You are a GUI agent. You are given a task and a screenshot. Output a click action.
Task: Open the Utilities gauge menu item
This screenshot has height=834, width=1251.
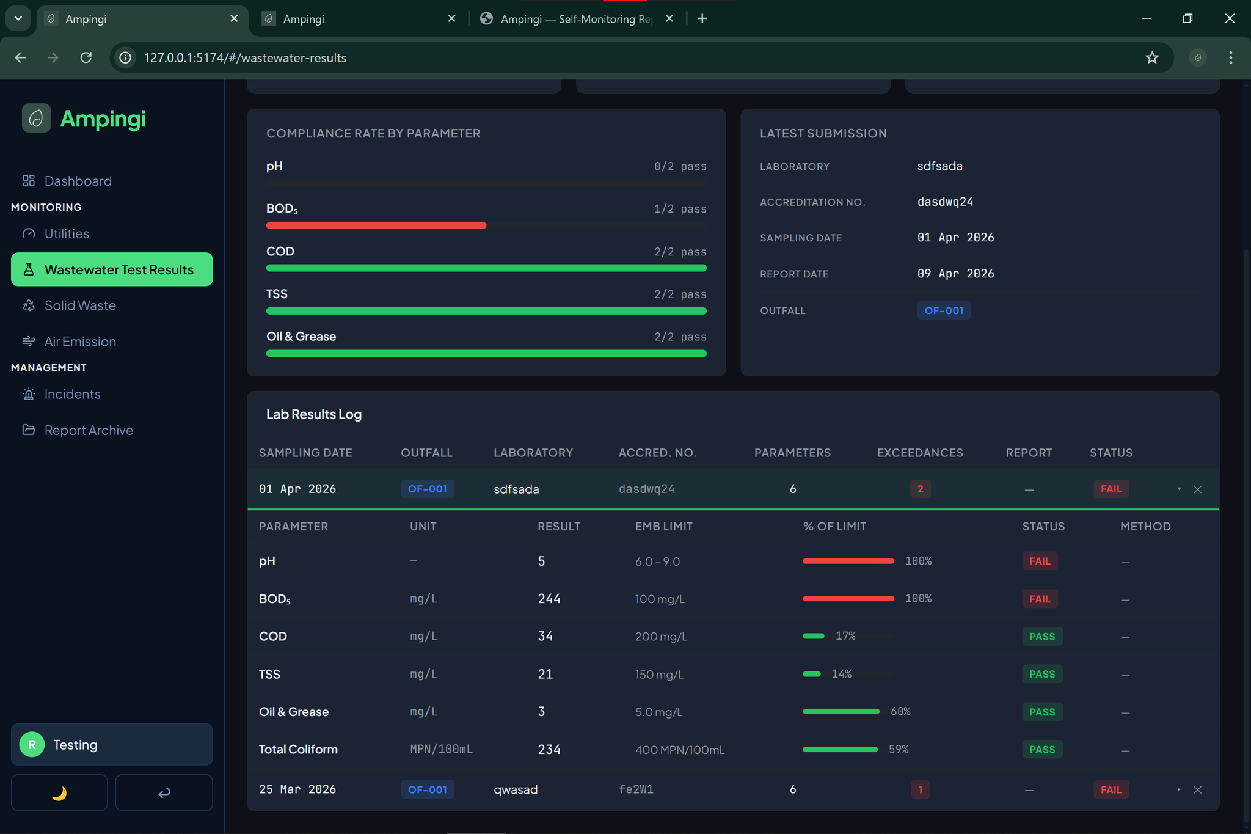pyautogui.click(x=66, y=233)
